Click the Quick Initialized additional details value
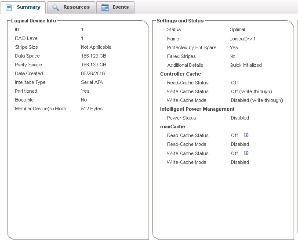This screenshot has height=243, width=298. (245, 65)
